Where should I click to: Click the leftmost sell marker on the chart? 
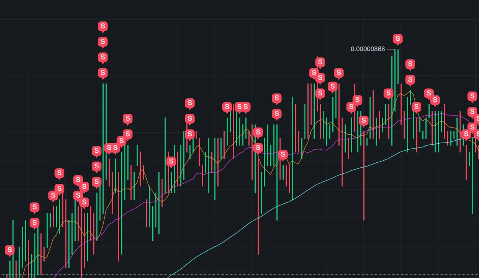[x=10, y=250]
